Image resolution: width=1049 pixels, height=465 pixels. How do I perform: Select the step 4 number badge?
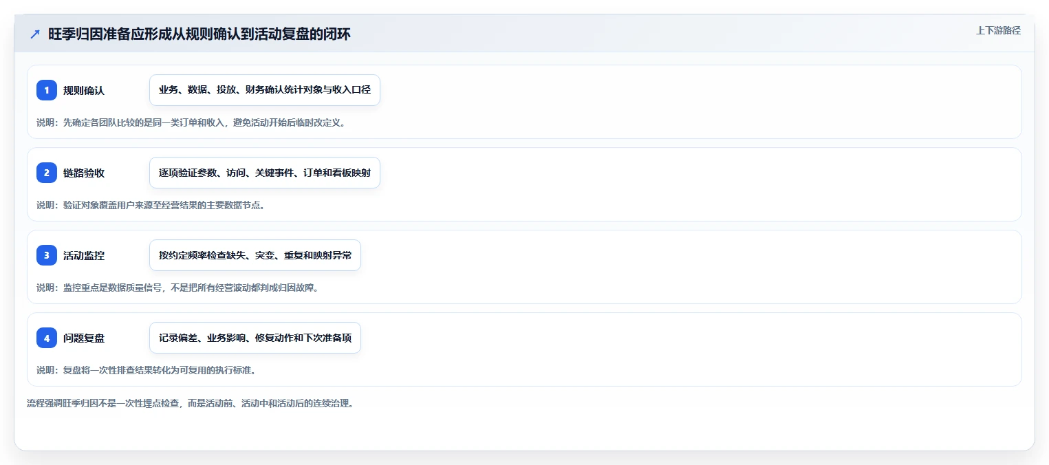pos(47,338)
